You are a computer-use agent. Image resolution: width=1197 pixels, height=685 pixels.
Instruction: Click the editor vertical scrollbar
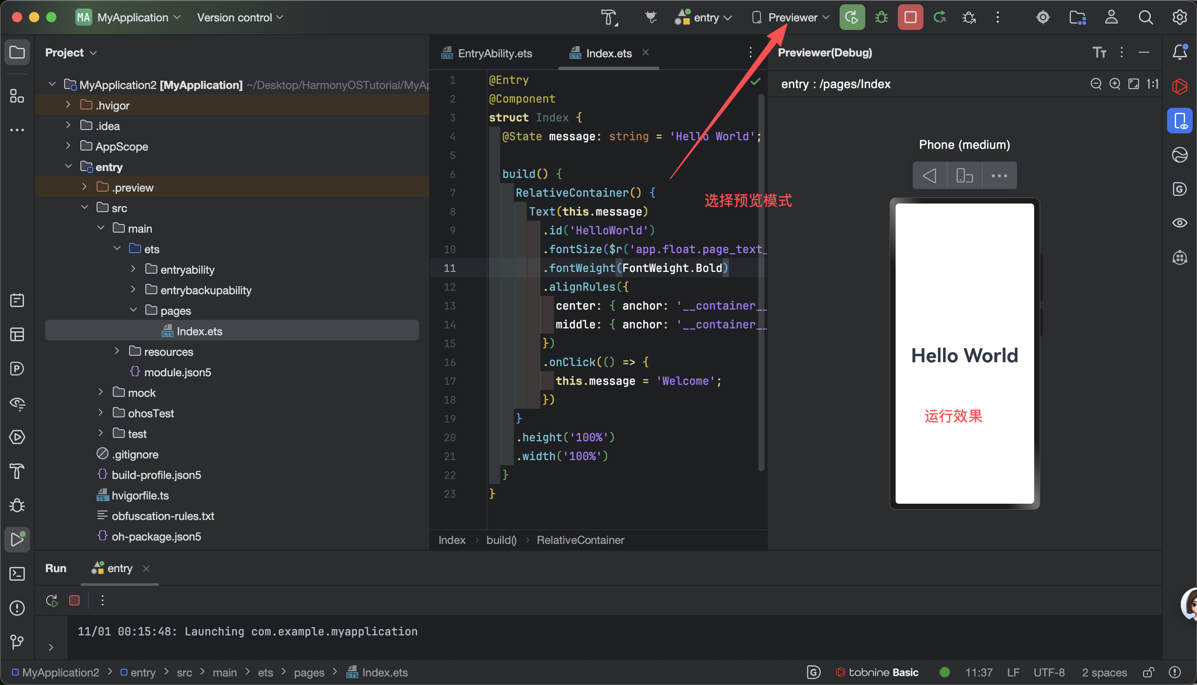point(761,282)
